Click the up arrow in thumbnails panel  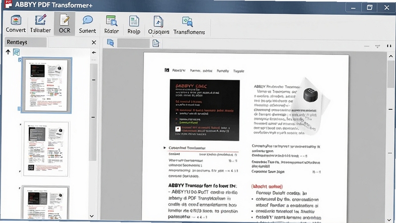coord(8,52)
